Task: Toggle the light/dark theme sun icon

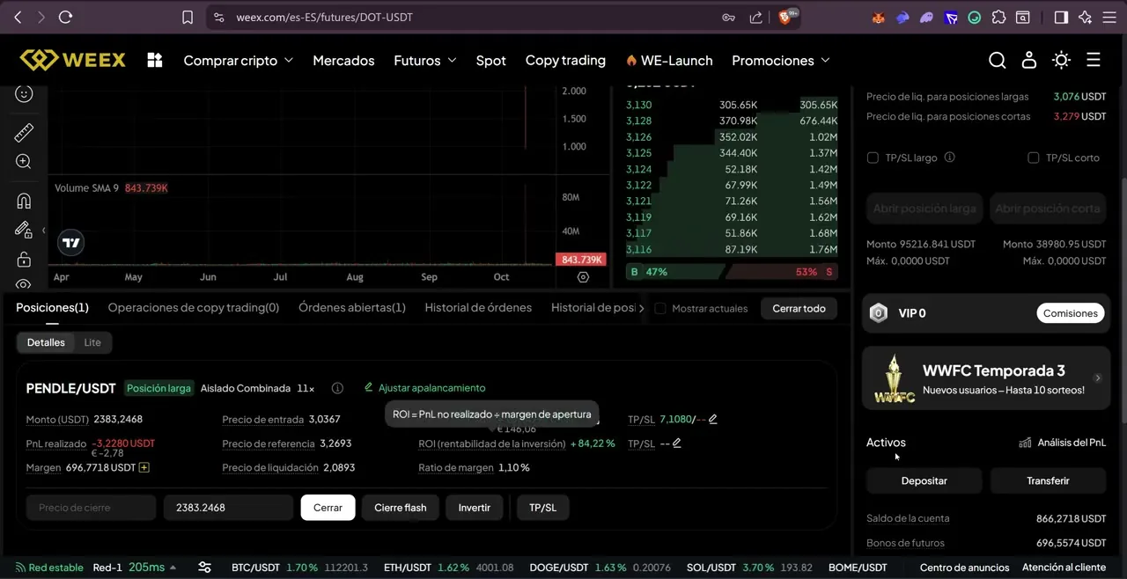Action: click(1061, 60)
